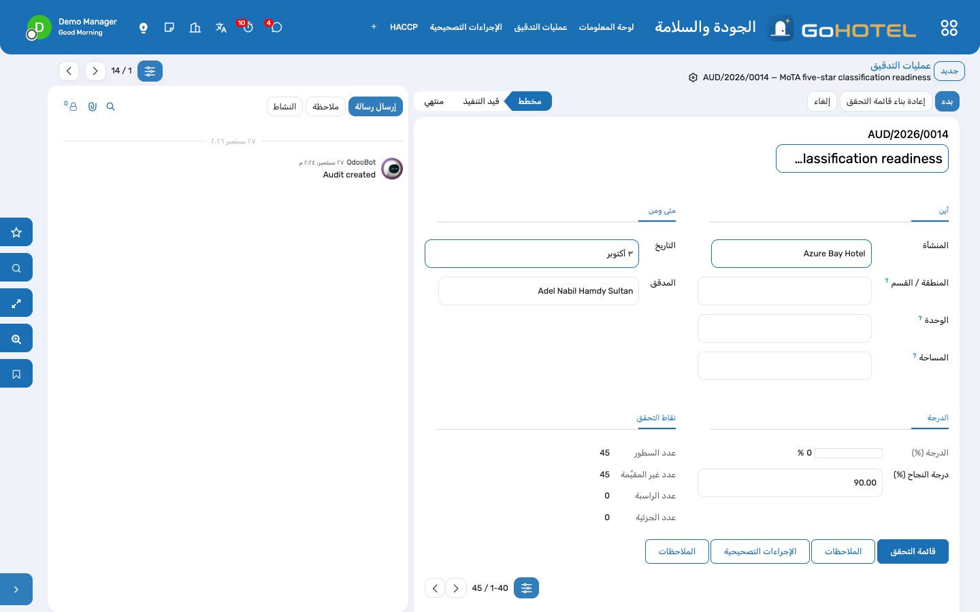This screenshot has height=612, width=980.
Task: Click record counter 14 / 1
Action: pyautogui.click(x=122, y=71)
